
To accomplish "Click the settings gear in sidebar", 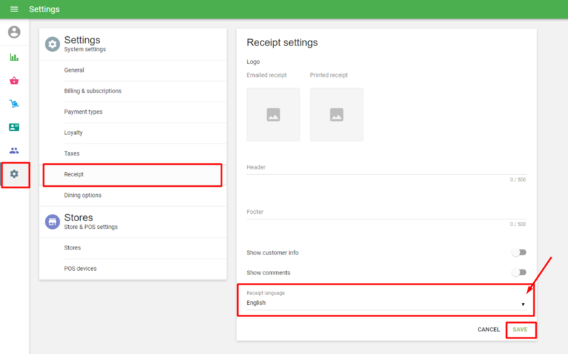I will [x=14, y=174].
